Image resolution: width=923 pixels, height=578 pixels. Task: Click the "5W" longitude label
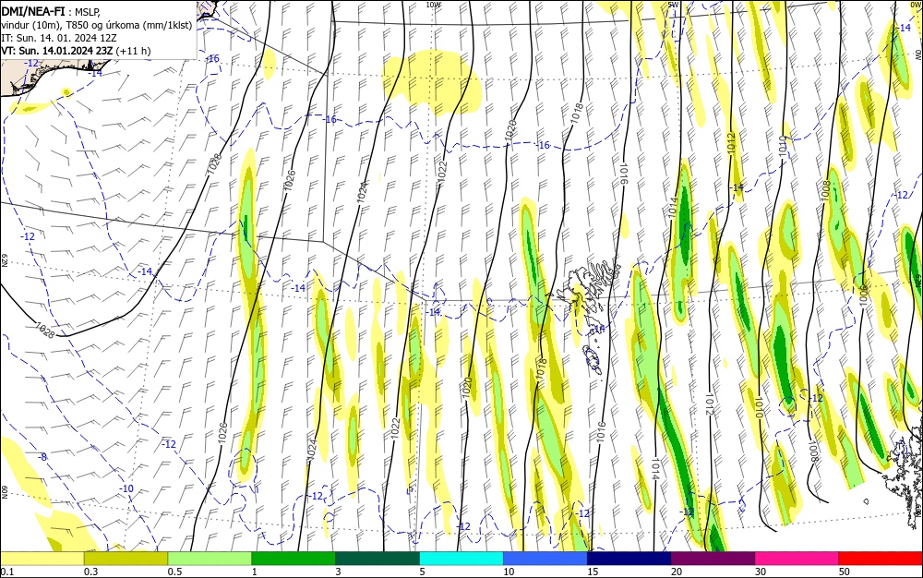point(674,4)
